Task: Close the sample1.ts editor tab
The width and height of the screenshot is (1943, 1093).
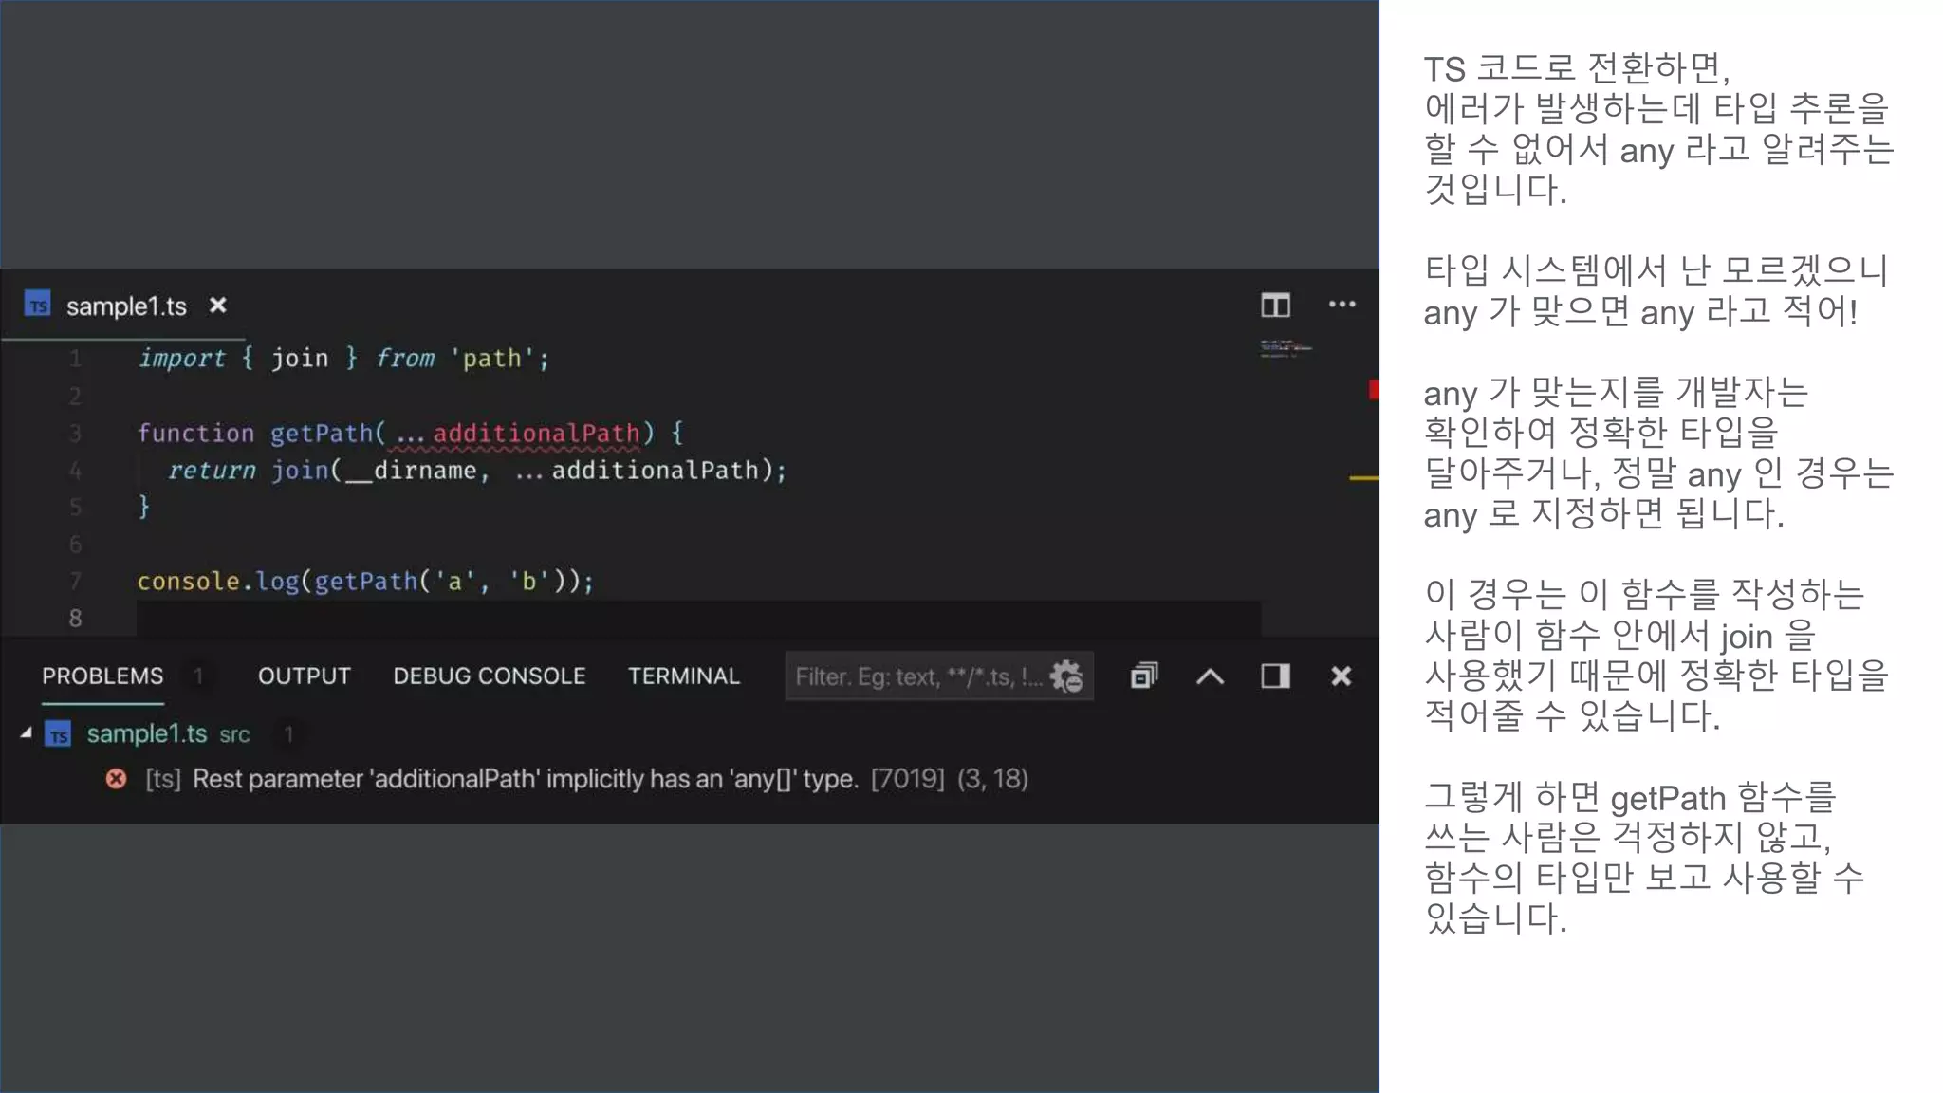Action: [217, 306]
